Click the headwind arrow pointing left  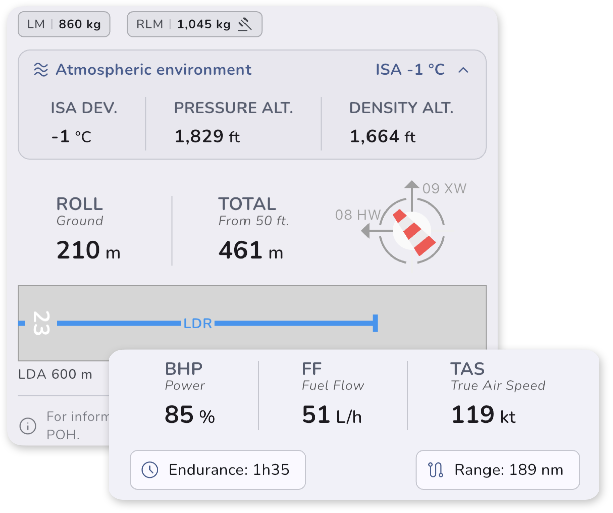pyautogui.click(x=377, y=231)
